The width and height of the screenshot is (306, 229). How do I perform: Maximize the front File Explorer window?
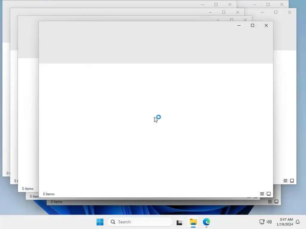click(252, 25)
